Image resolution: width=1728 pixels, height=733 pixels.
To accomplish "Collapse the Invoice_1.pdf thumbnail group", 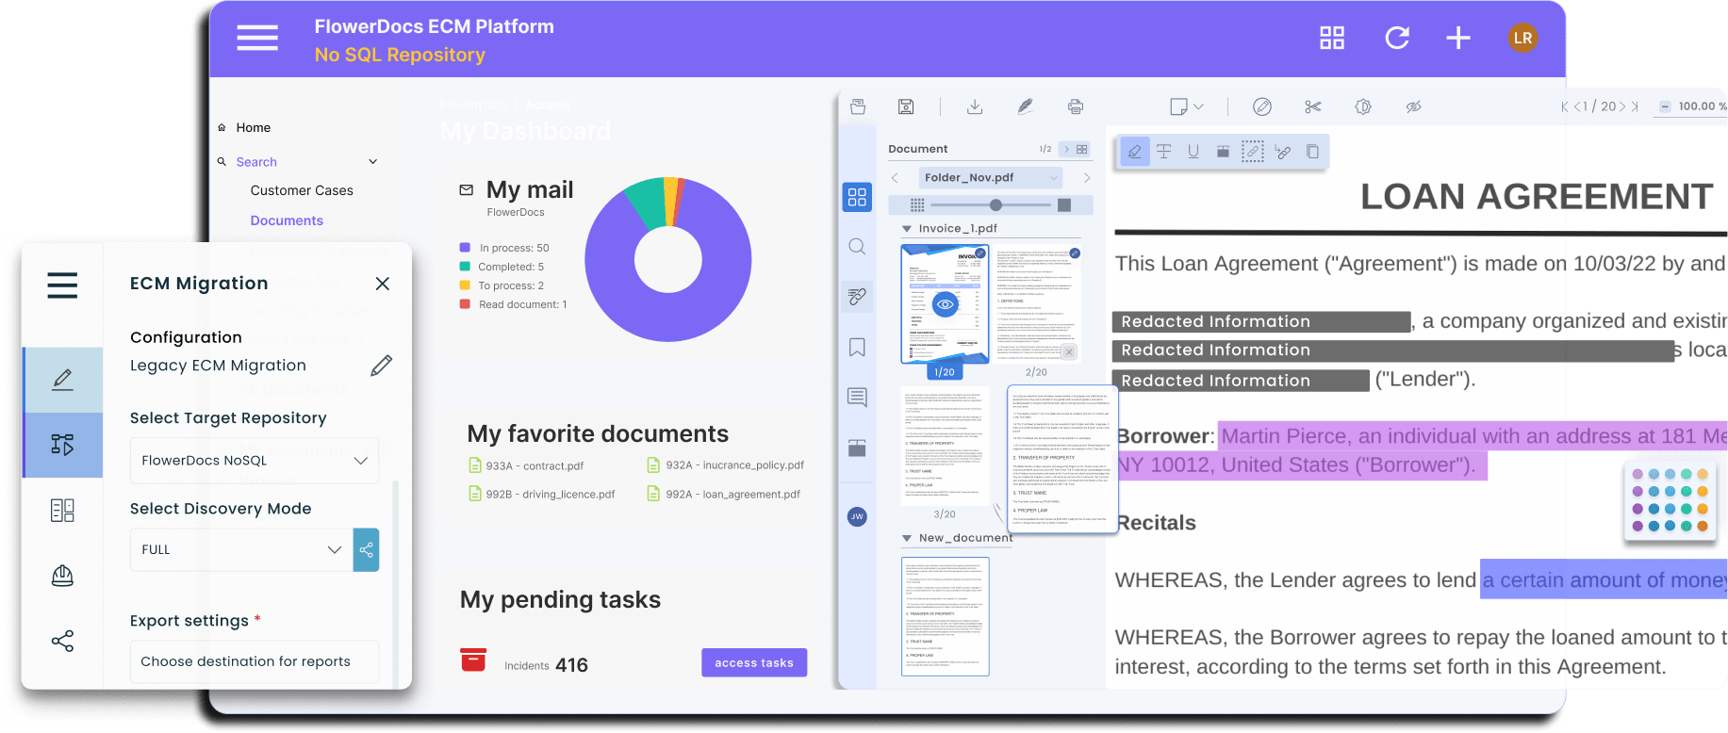I will point(907,229).
